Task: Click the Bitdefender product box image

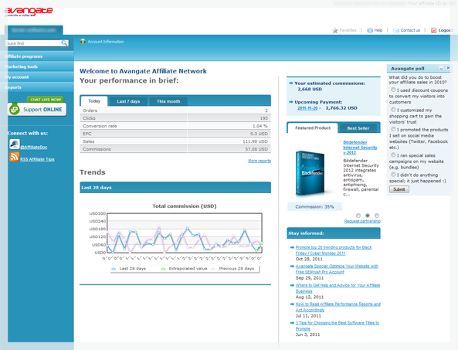Action: click(x=310, y=173)
